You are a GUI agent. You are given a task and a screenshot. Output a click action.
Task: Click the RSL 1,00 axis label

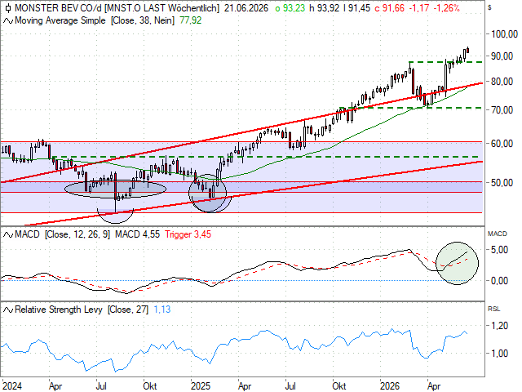pyautogui.click(x=499, y=354)
